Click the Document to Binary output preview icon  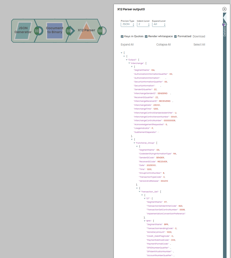[x=68, y=31]
